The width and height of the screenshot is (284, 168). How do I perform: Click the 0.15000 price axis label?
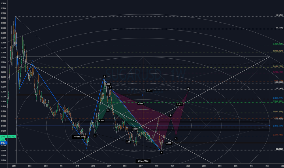4,121
